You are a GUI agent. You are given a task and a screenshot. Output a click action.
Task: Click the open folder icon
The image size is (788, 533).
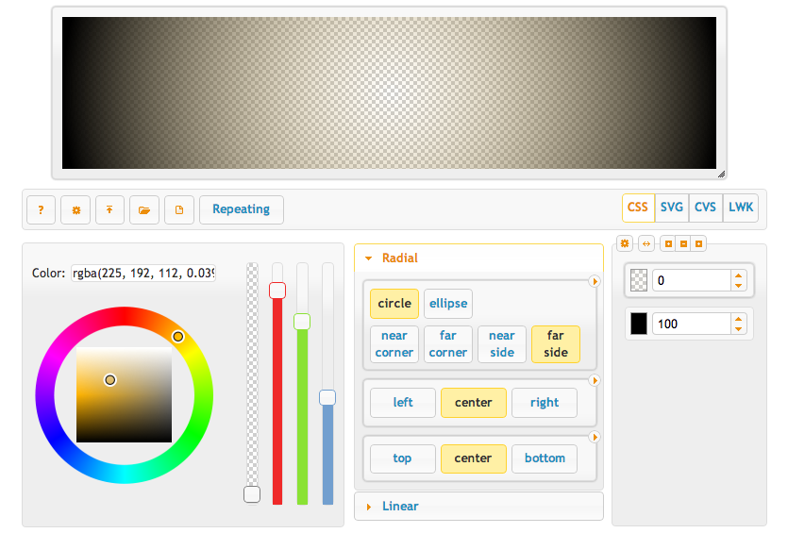(144, 210)
